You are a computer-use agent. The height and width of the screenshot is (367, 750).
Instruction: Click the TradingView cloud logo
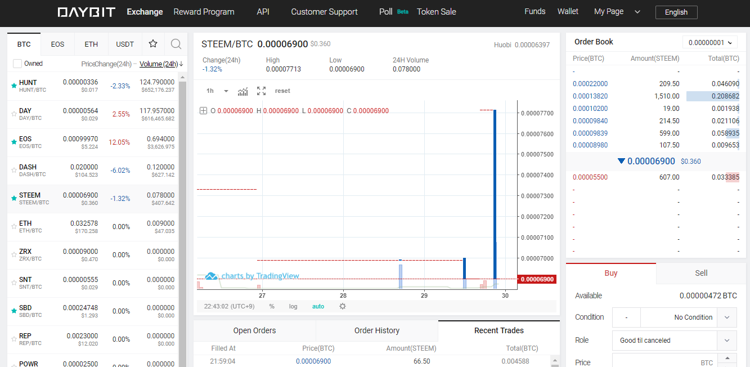[211, 276]
